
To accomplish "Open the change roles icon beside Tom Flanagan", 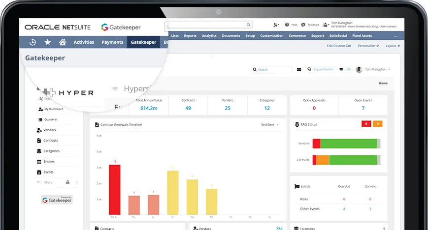I will (x=325, y=25).
